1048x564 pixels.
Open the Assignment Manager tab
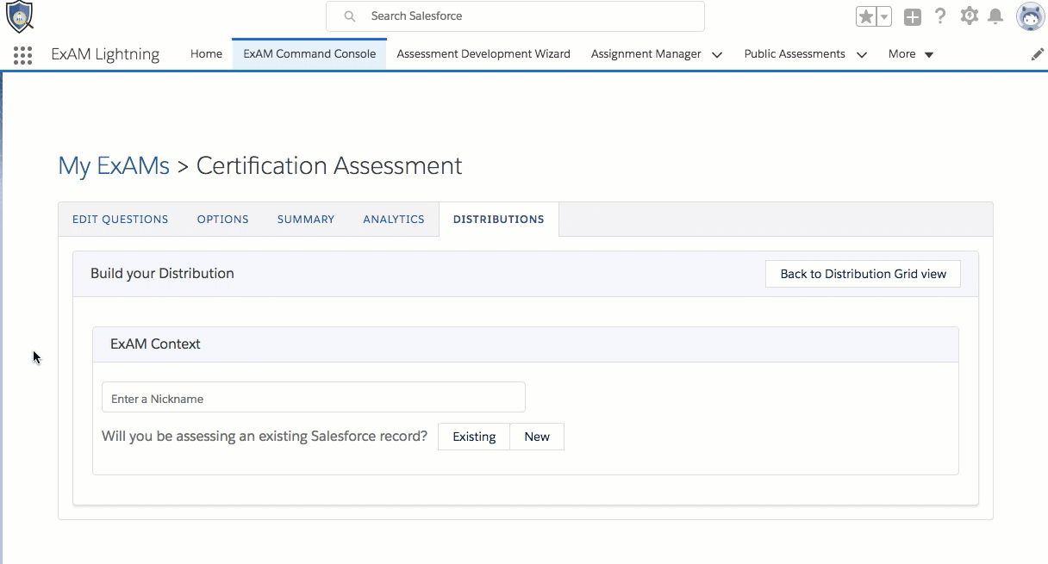646,53
